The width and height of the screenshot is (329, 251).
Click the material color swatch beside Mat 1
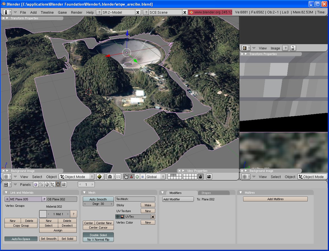point(43,214)
